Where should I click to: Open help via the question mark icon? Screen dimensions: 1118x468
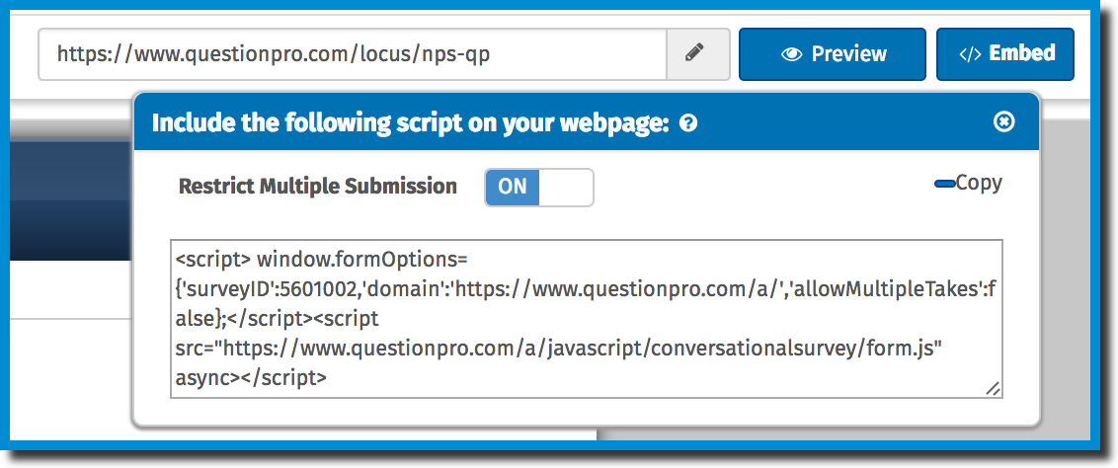688,124
